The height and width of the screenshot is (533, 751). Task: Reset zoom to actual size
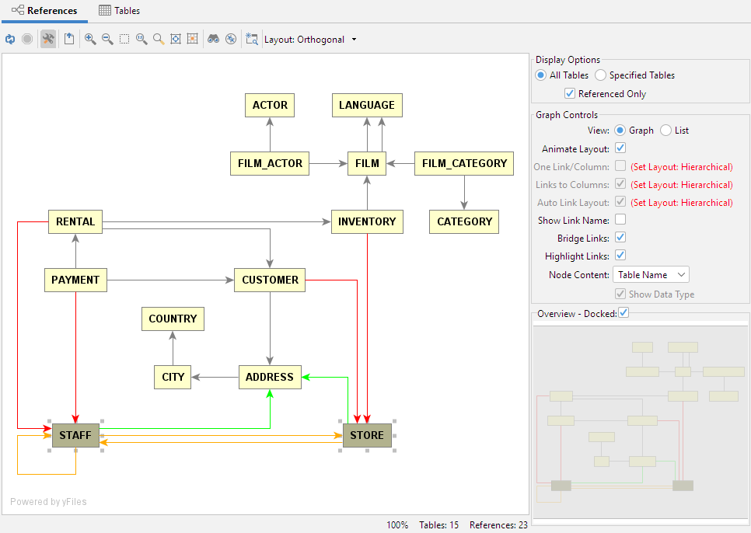[141, 39]
